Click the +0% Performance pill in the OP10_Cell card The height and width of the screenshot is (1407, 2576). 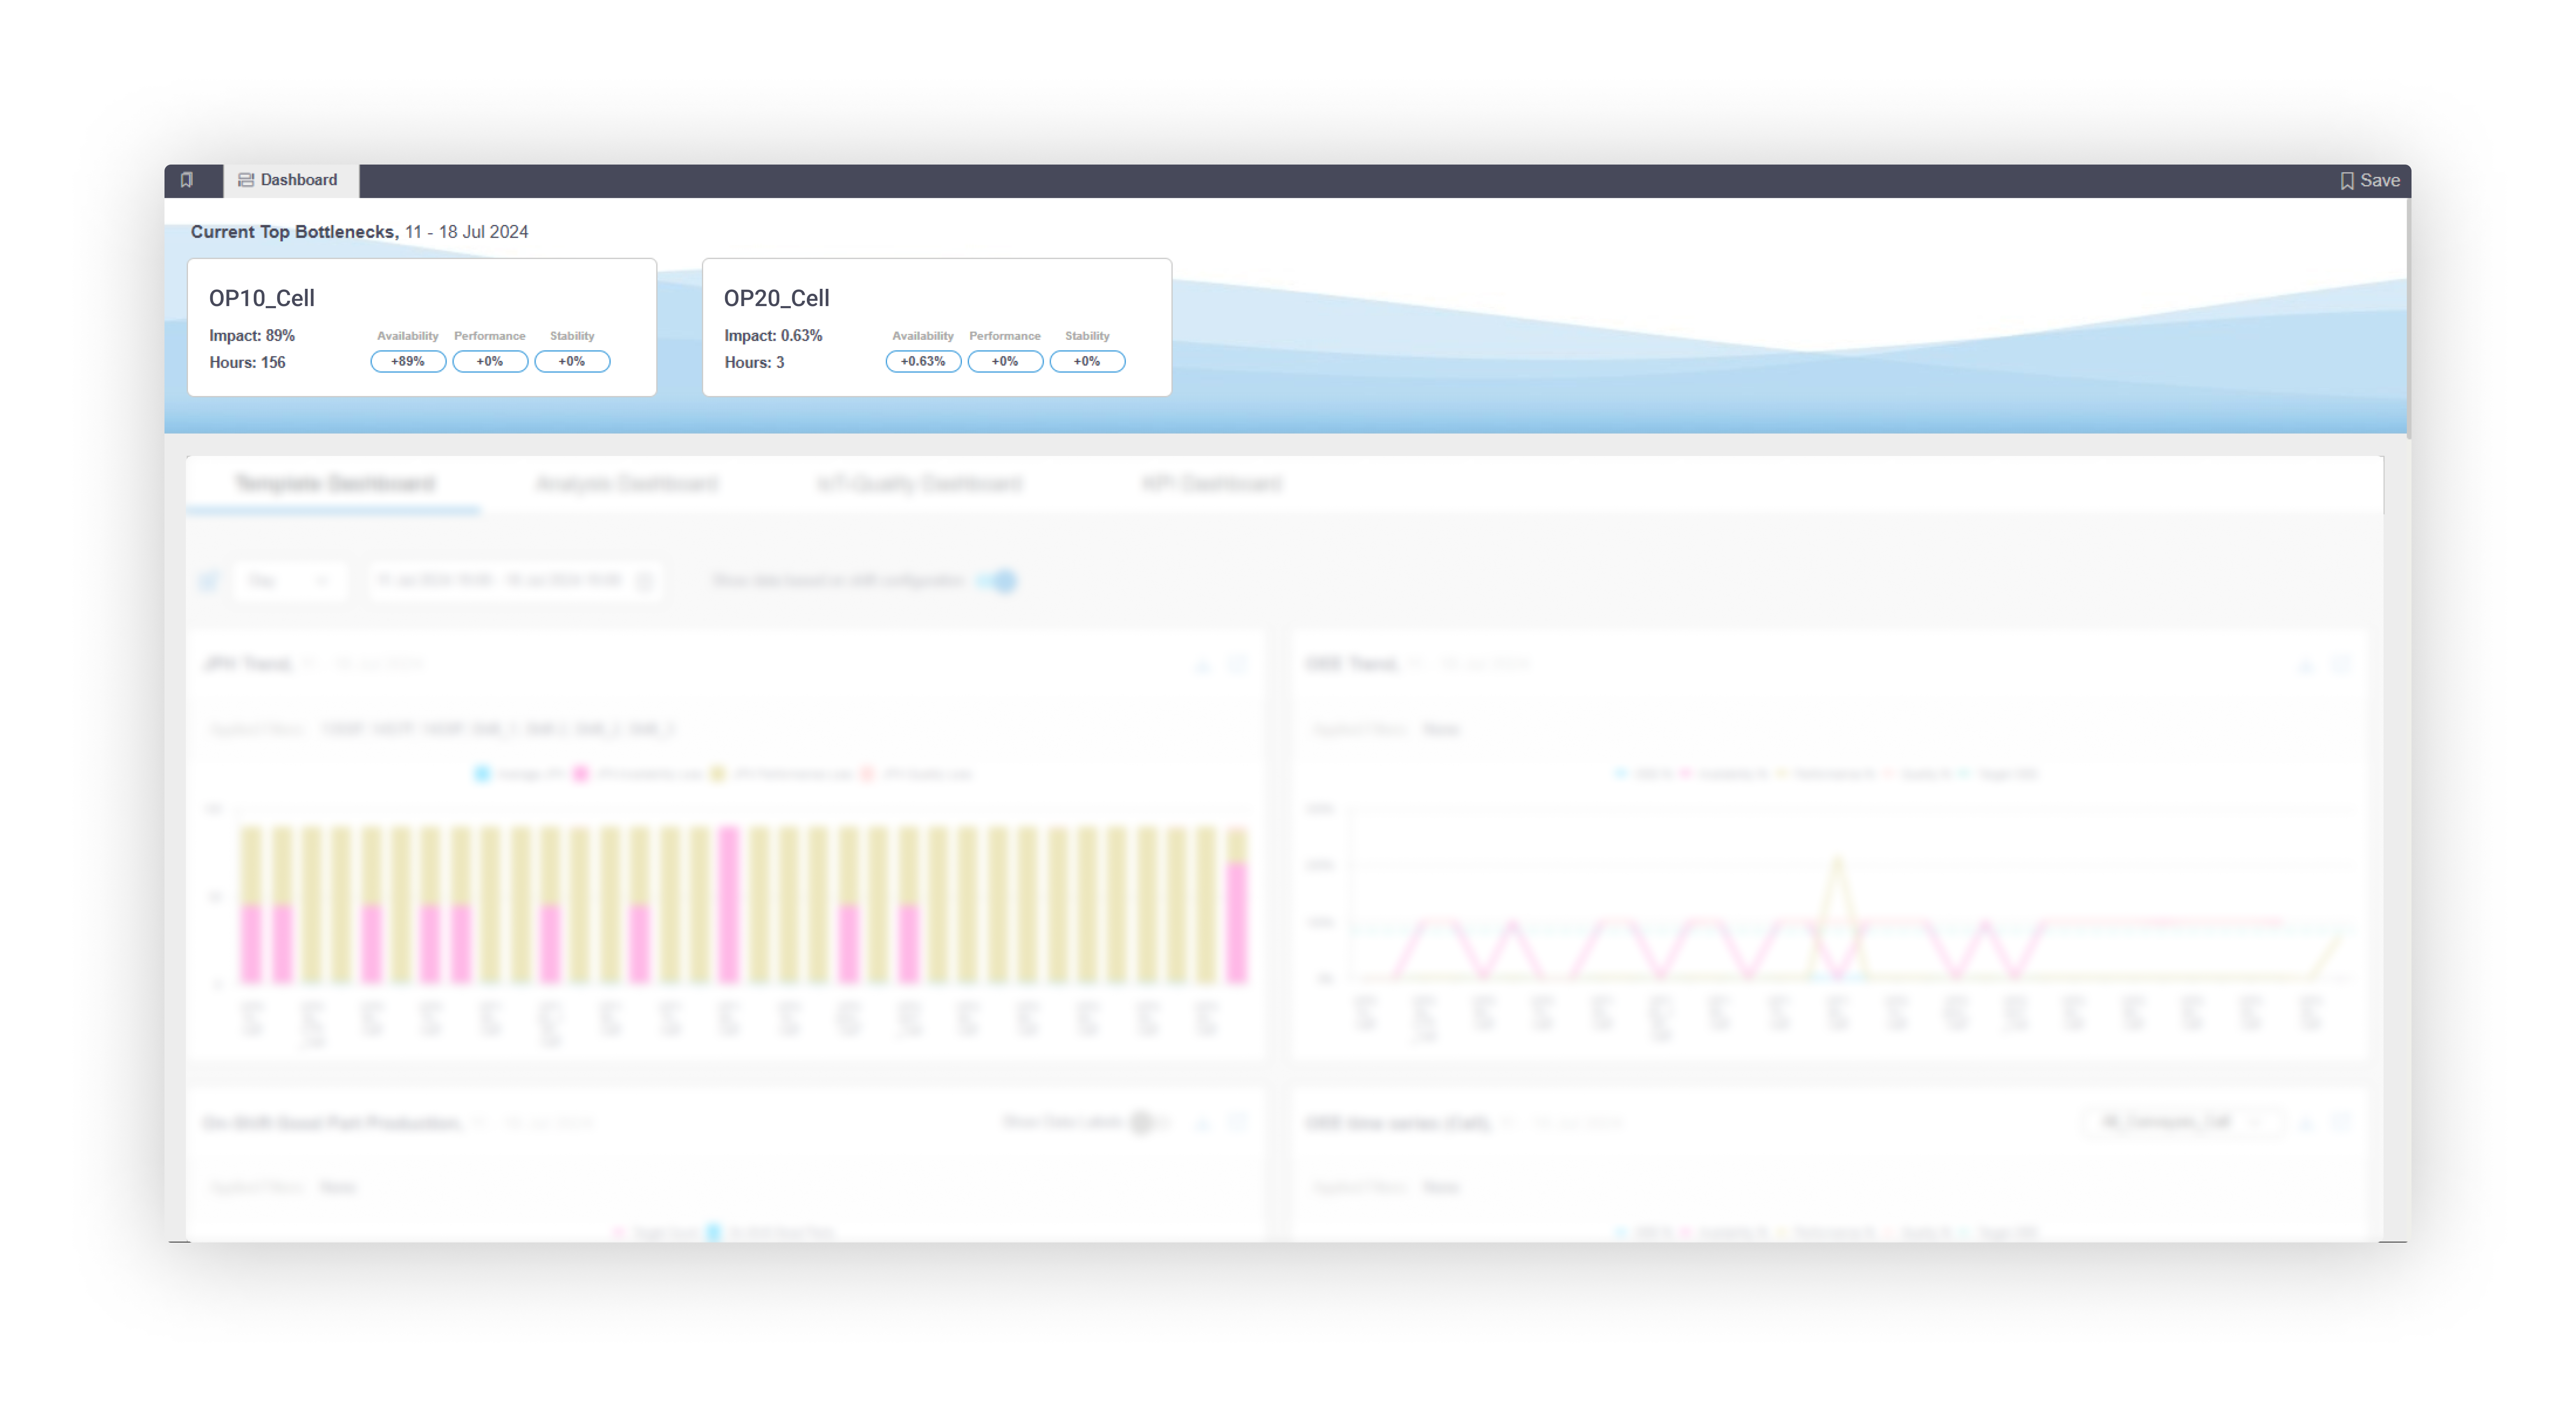490,361
